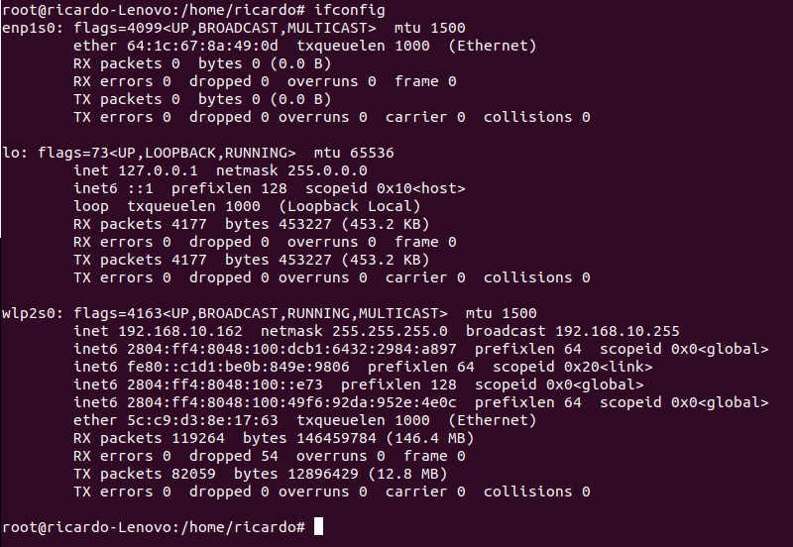Click the IP address 192.168.10.162
The image size is (793, 547).
click(x=176, y=331)
